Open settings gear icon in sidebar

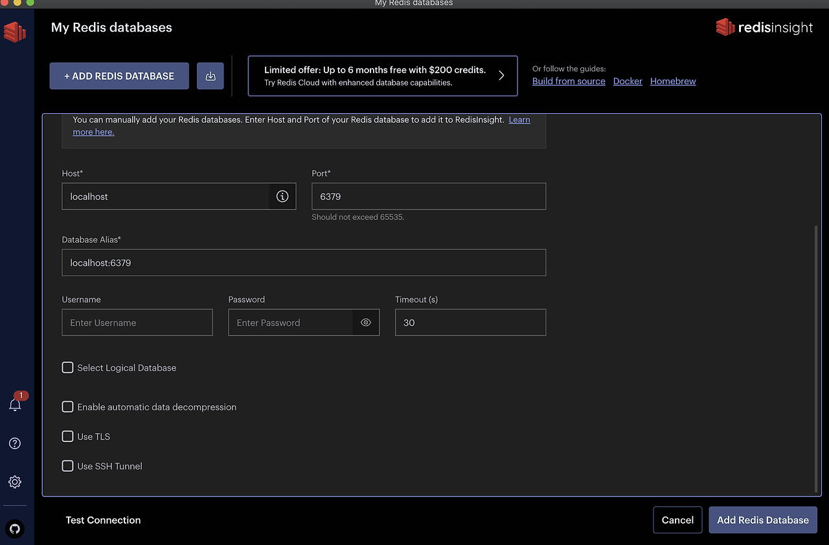click(x=15, y=482)
